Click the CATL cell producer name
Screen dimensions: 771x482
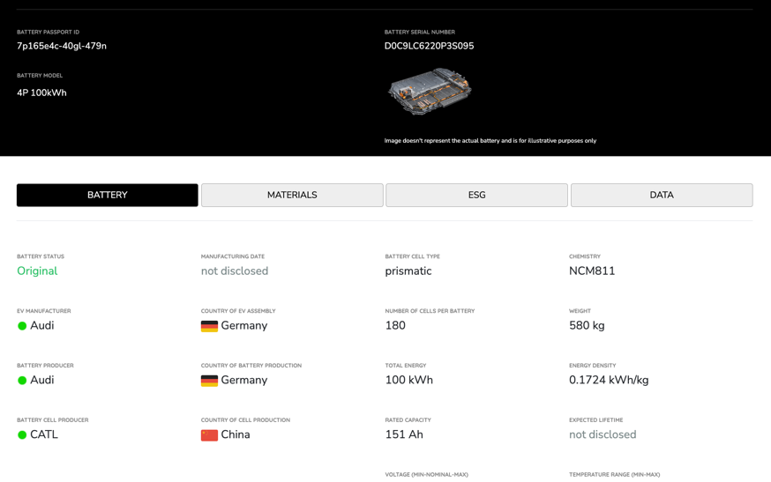tap(44, 434)
